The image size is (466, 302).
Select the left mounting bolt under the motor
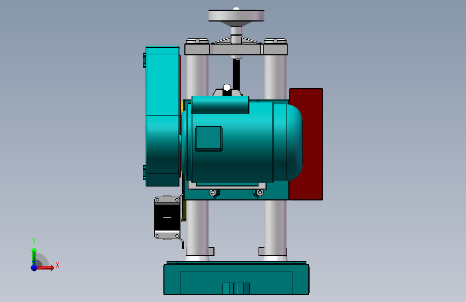click(213, 192)
